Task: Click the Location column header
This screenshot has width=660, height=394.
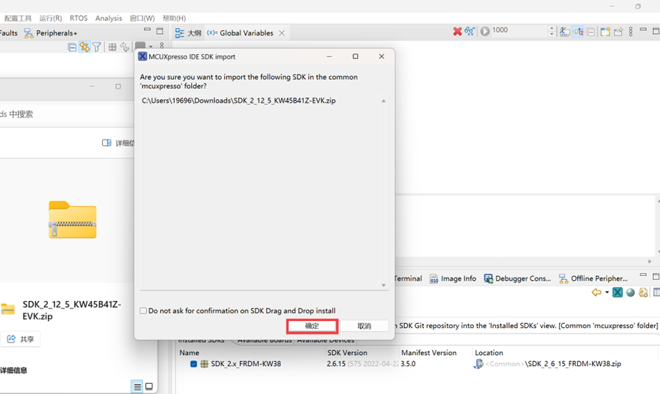Action: click(489, 353)
